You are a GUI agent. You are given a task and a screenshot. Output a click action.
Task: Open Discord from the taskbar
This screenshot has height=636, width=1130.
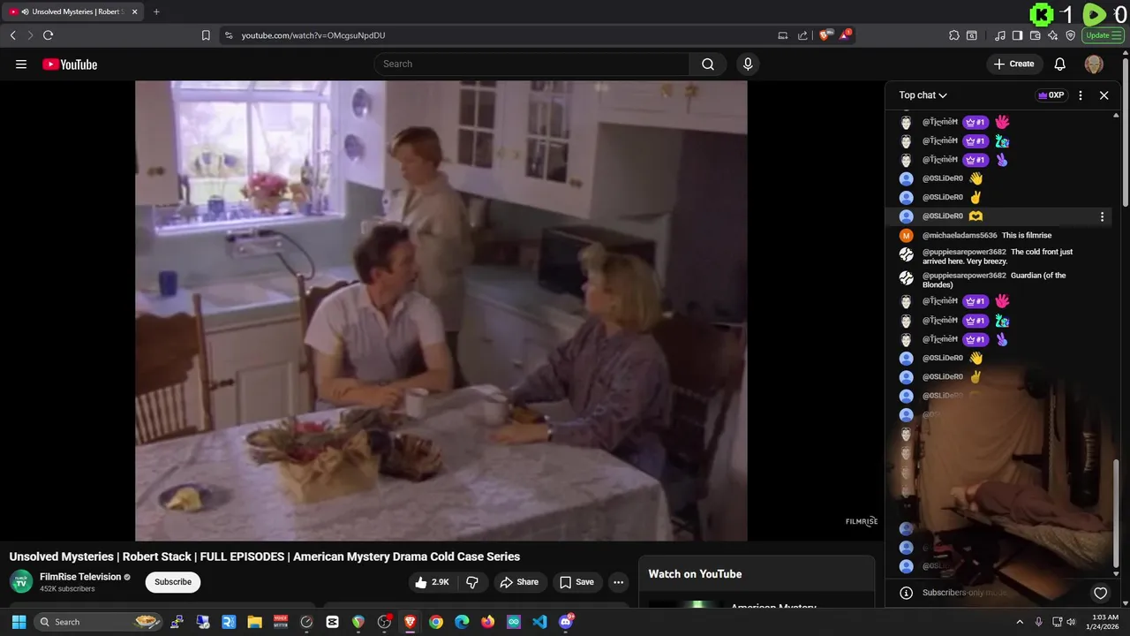coord(566,622)
